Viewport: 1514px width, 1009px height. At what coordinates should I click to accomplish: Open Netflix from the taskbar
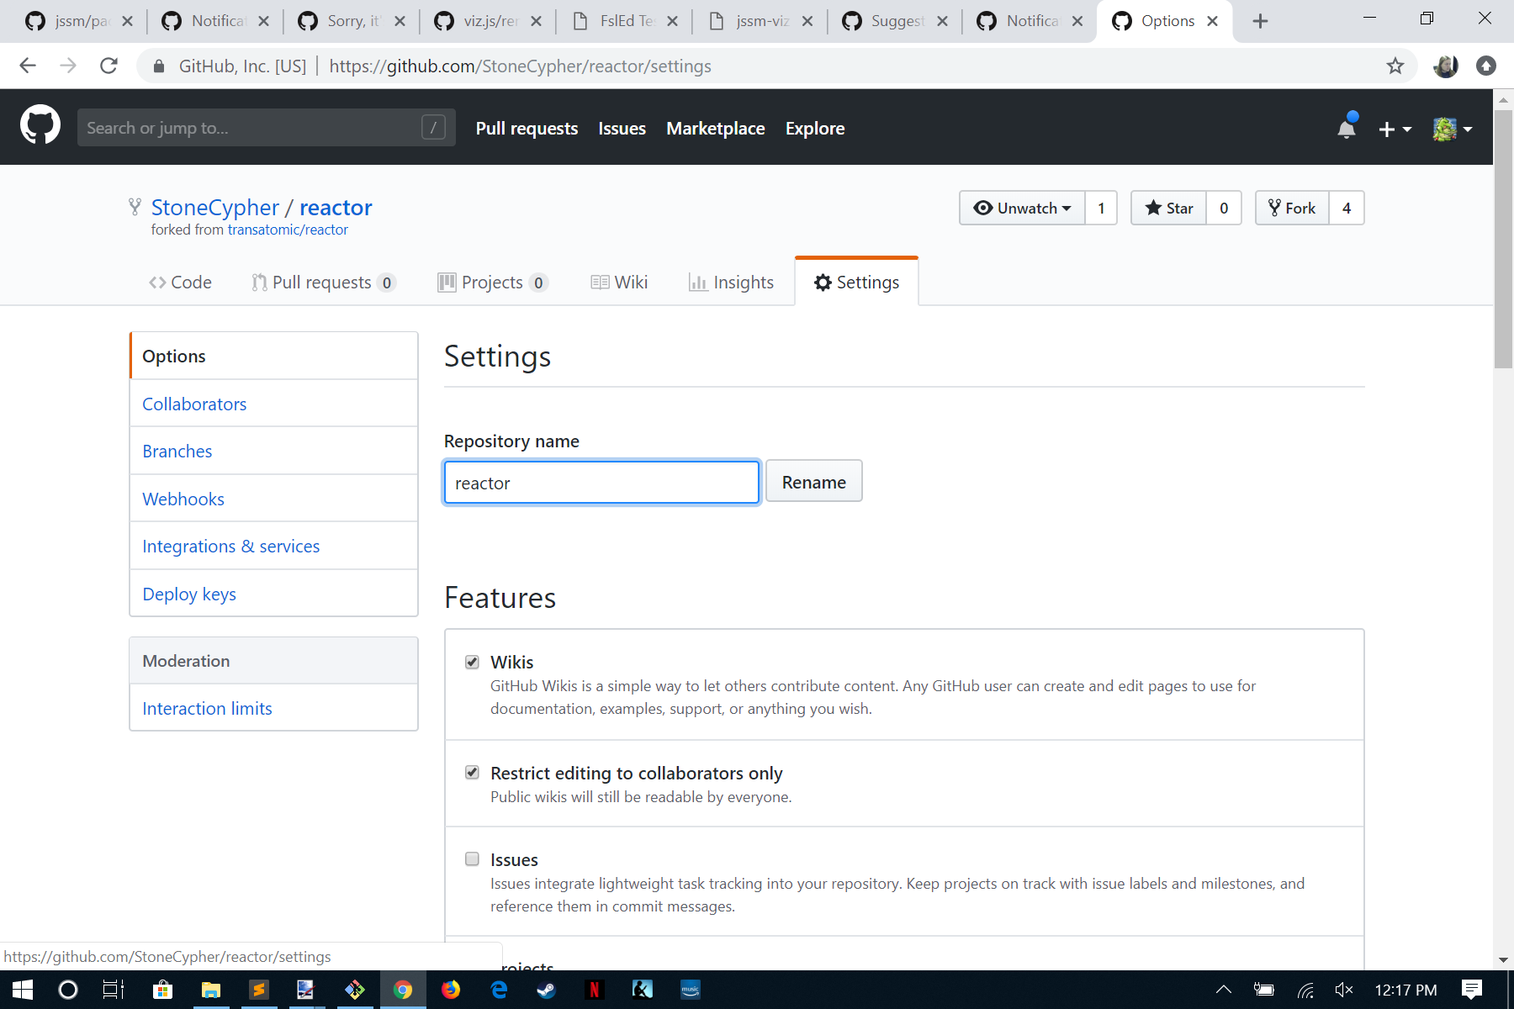click(595, 990)
